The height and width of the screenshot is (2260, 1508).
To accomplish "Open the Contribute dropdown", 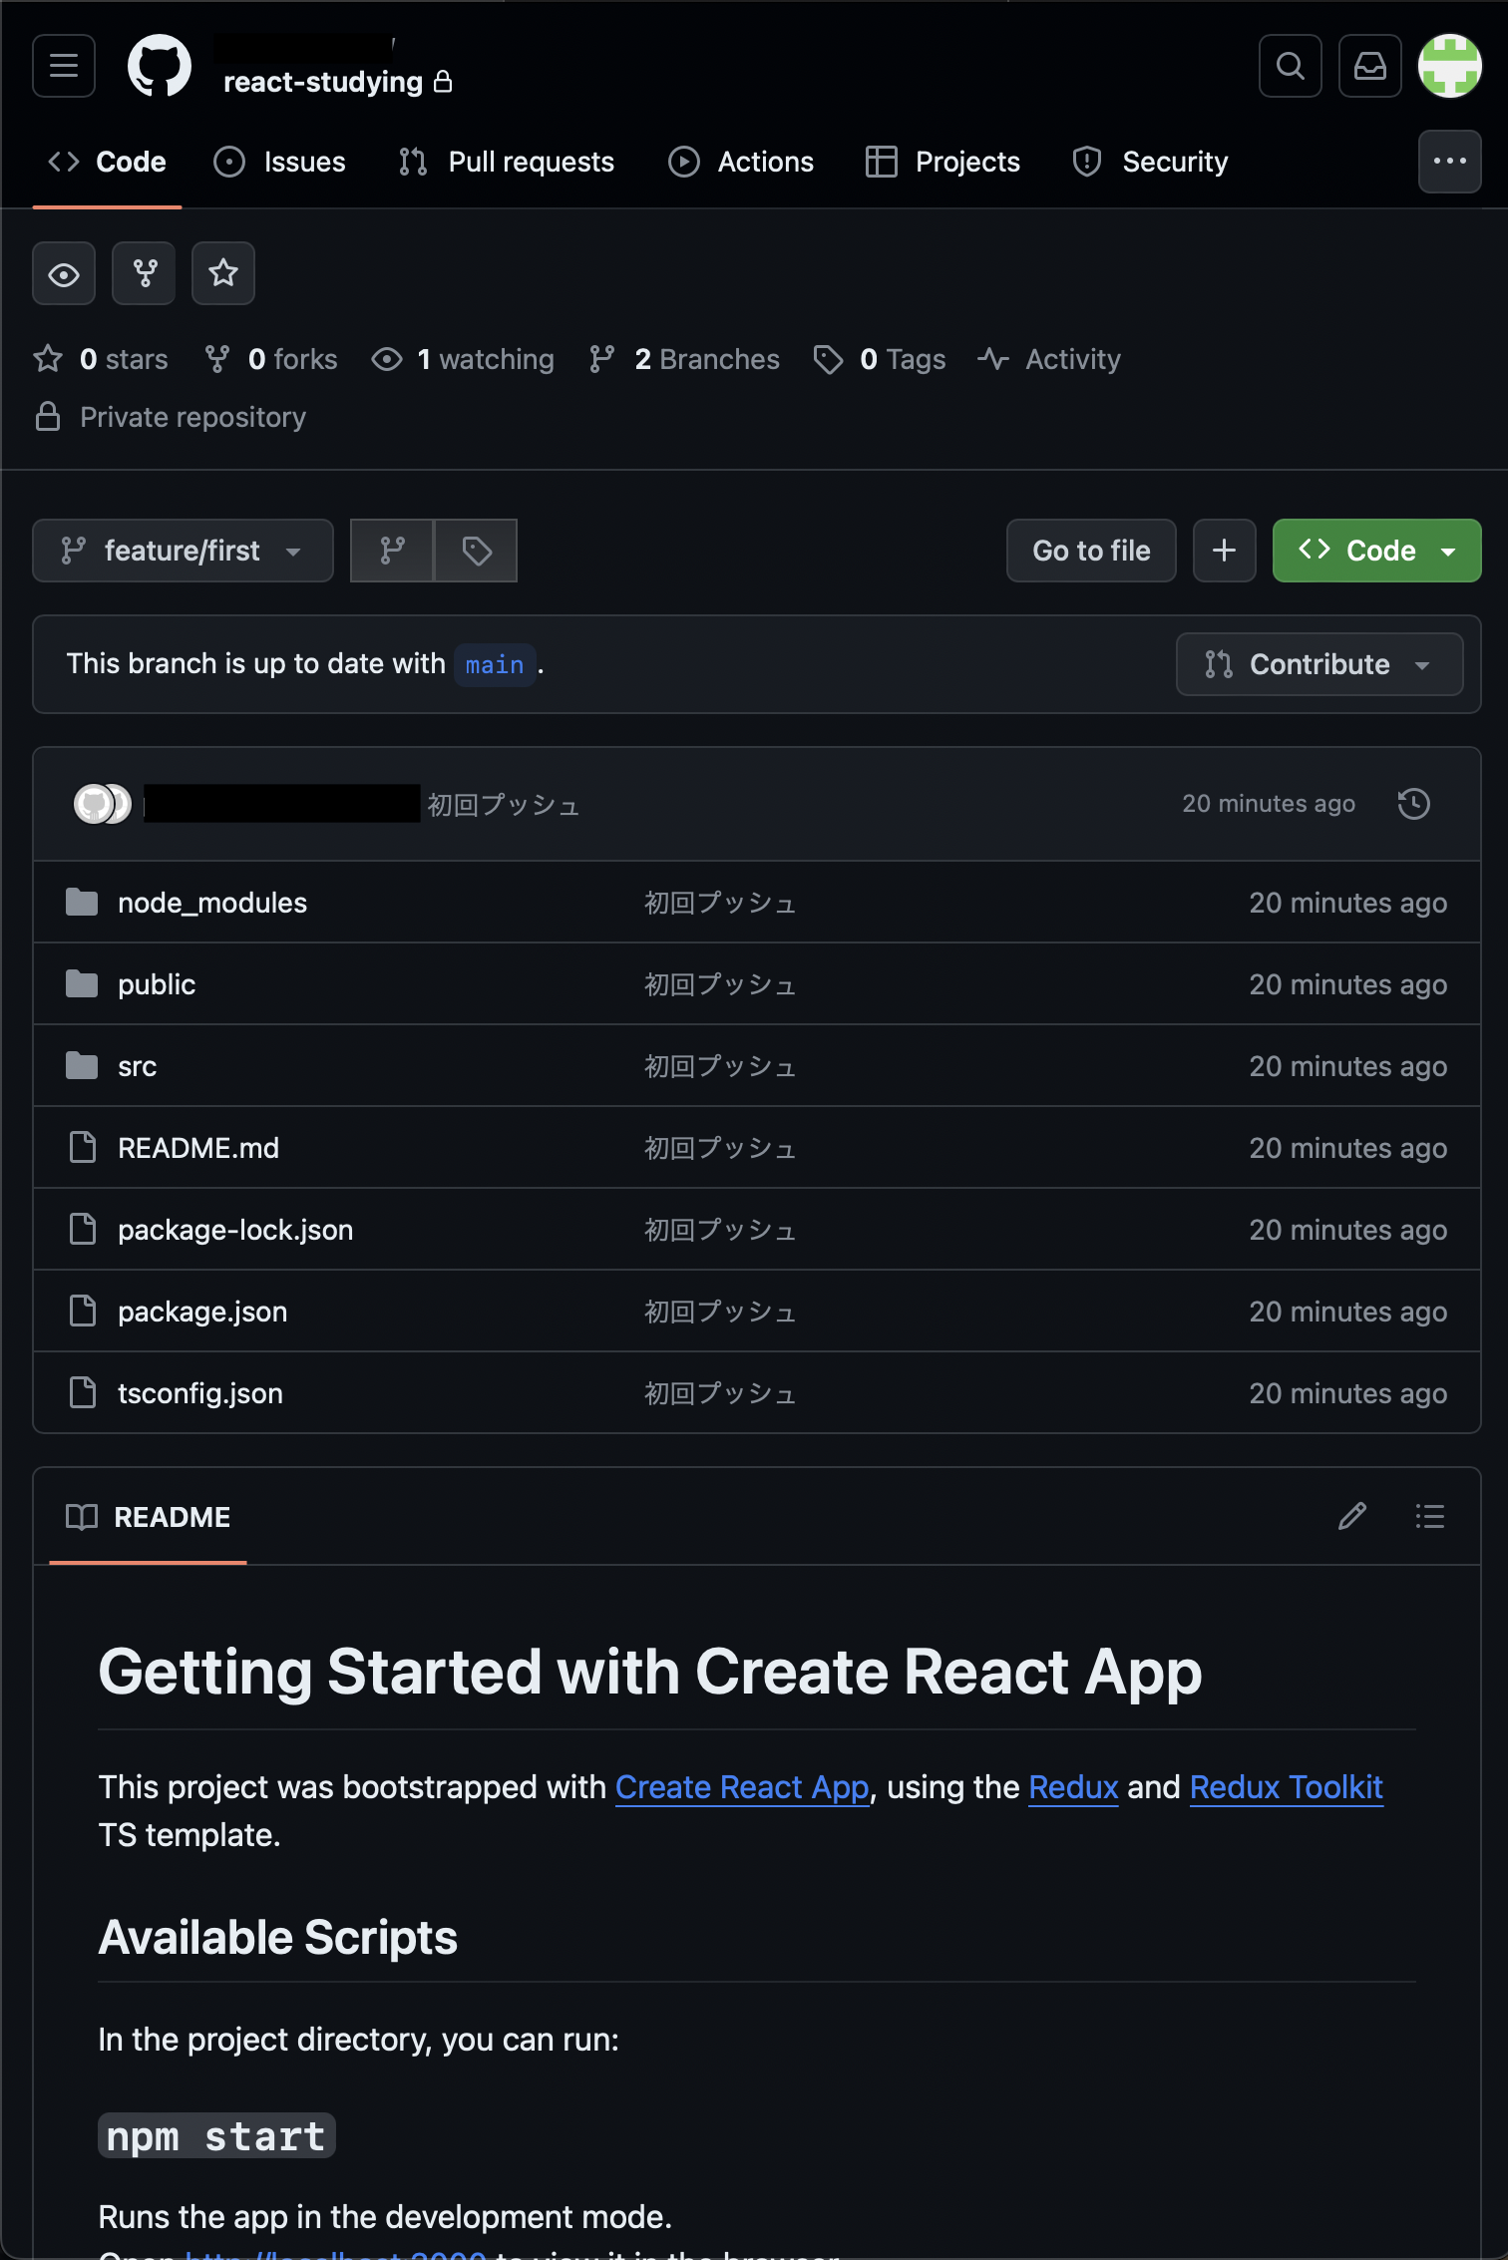I will click(x=1319, y=664).
